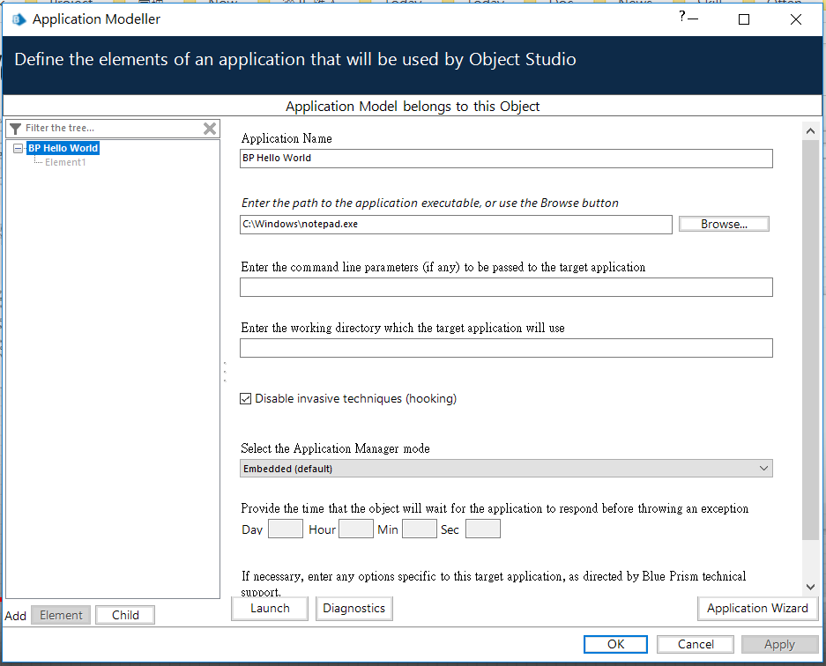Viewport: 826px width, 666px height.
Task: Click the Launch button
Action: coord(270,609)
